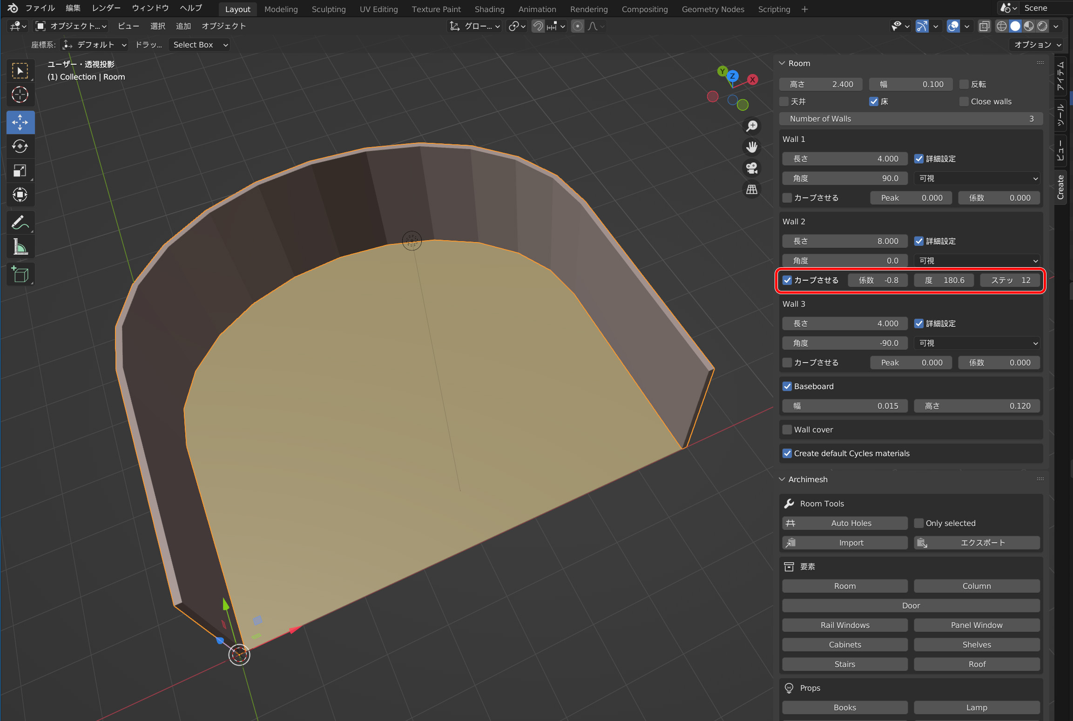The width and height of the screenshot is (1073, 721).
Task: Click the zoom magnifier viewport icon
Action: 751,126
